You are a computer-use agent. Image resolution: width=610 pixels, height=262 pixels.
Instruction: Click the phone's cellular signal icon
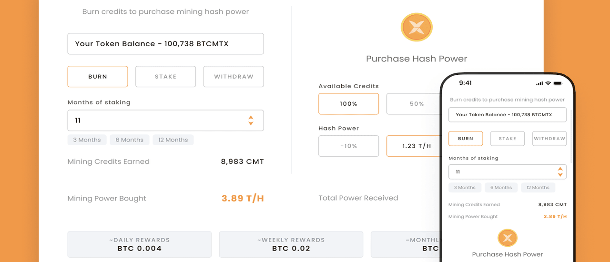click(x=539, y=83)
